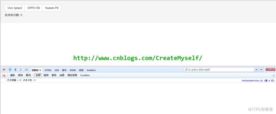The width and height of the screenshot is (276, 114).
Task: Click the 总点击次数: 0 text
Action: click(13, 15)
